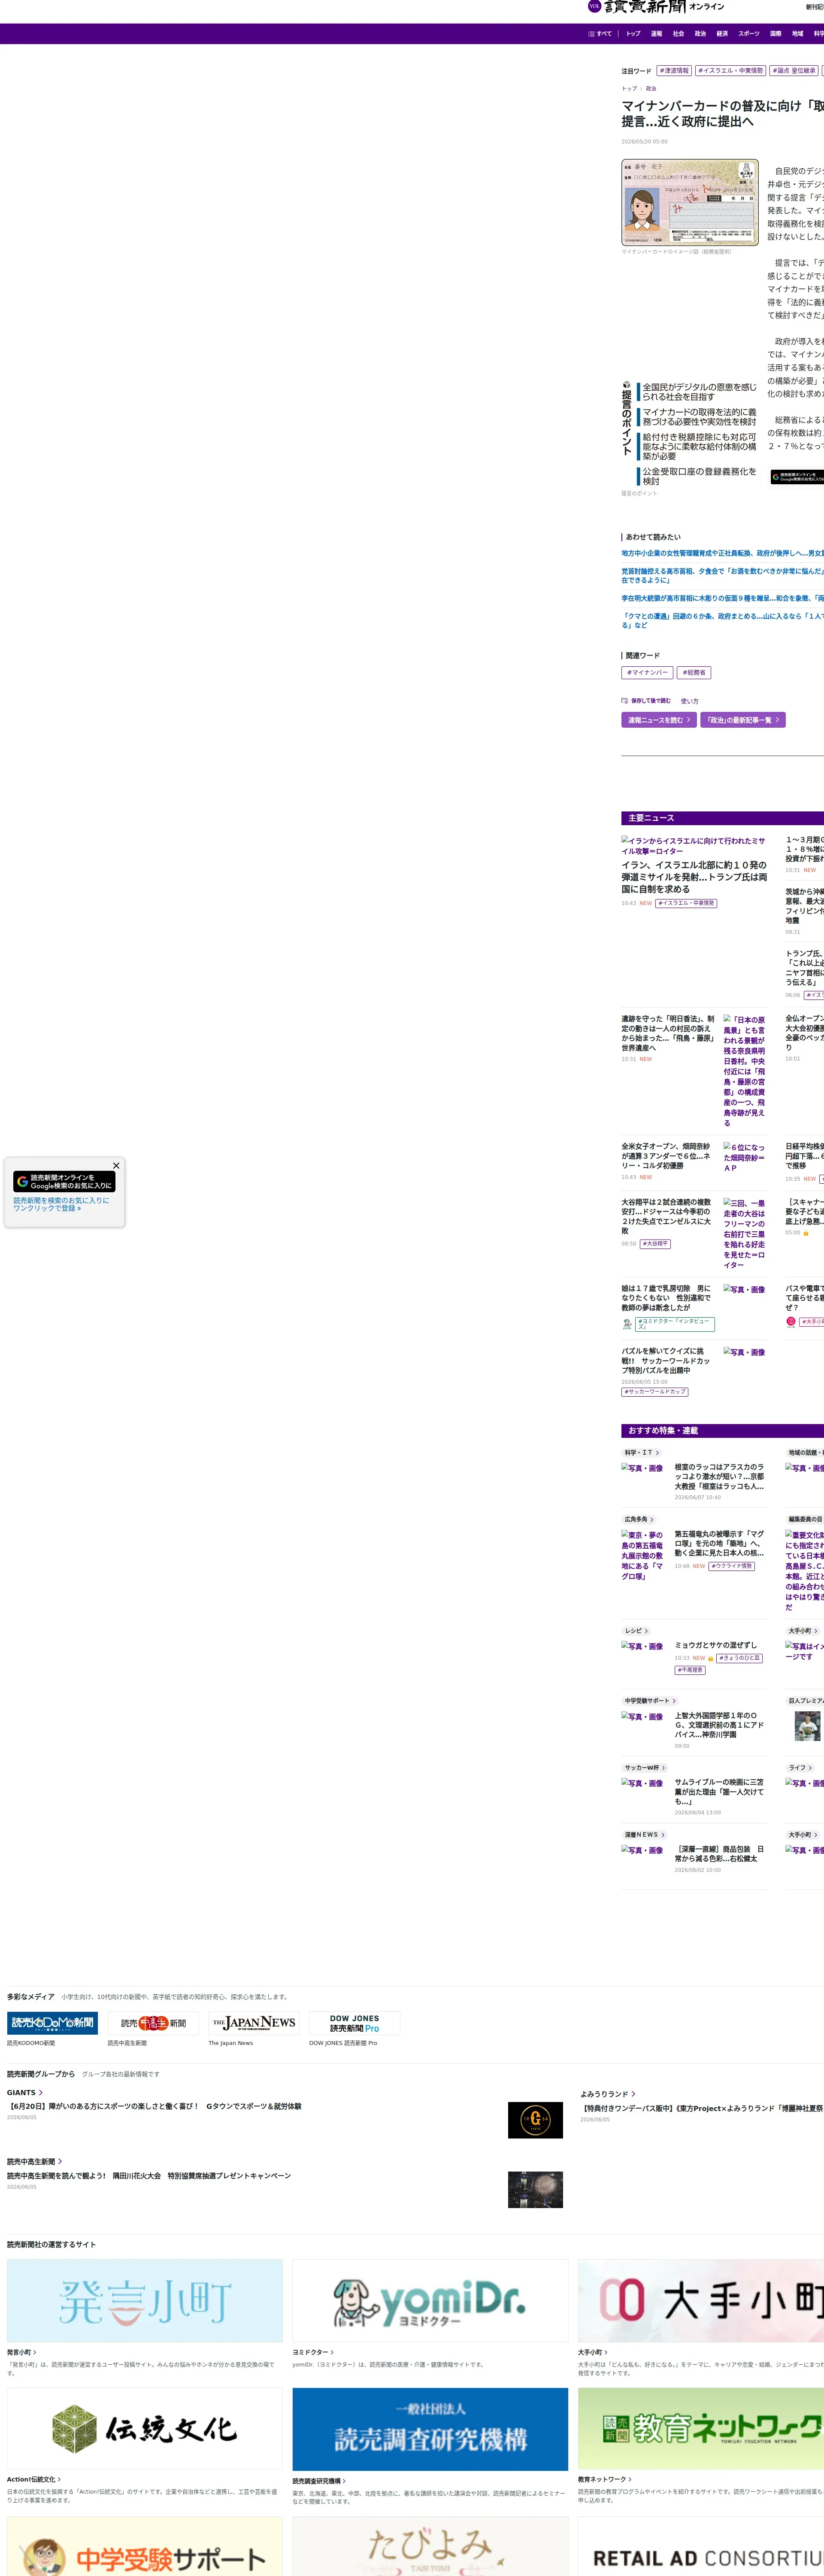Open the すべて hamburger menu
Image resolution: width=824 pixels, height=2576 pixels.
click(x=600, y=34)
